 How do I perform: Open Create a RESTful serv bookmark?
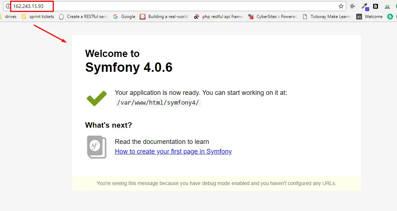83,17
